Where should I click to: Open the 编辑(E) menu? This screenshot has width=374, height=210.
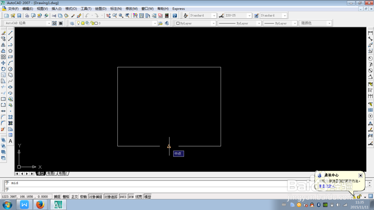pos(28,9)
